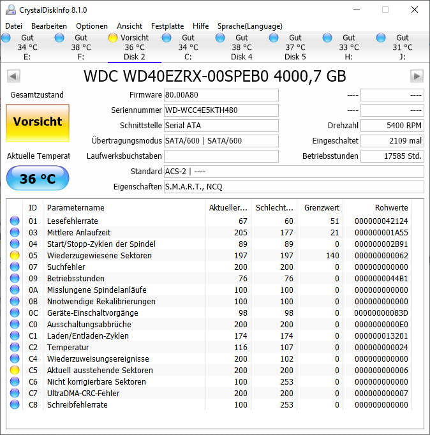Click the next disk arrow button
Viewport: 430px width, 435px height.
click(417, 76)
